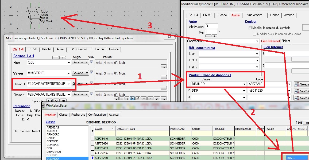Open font settings '...' button for Nom row
Screen dimensions: 309x160
coord(164,66)
